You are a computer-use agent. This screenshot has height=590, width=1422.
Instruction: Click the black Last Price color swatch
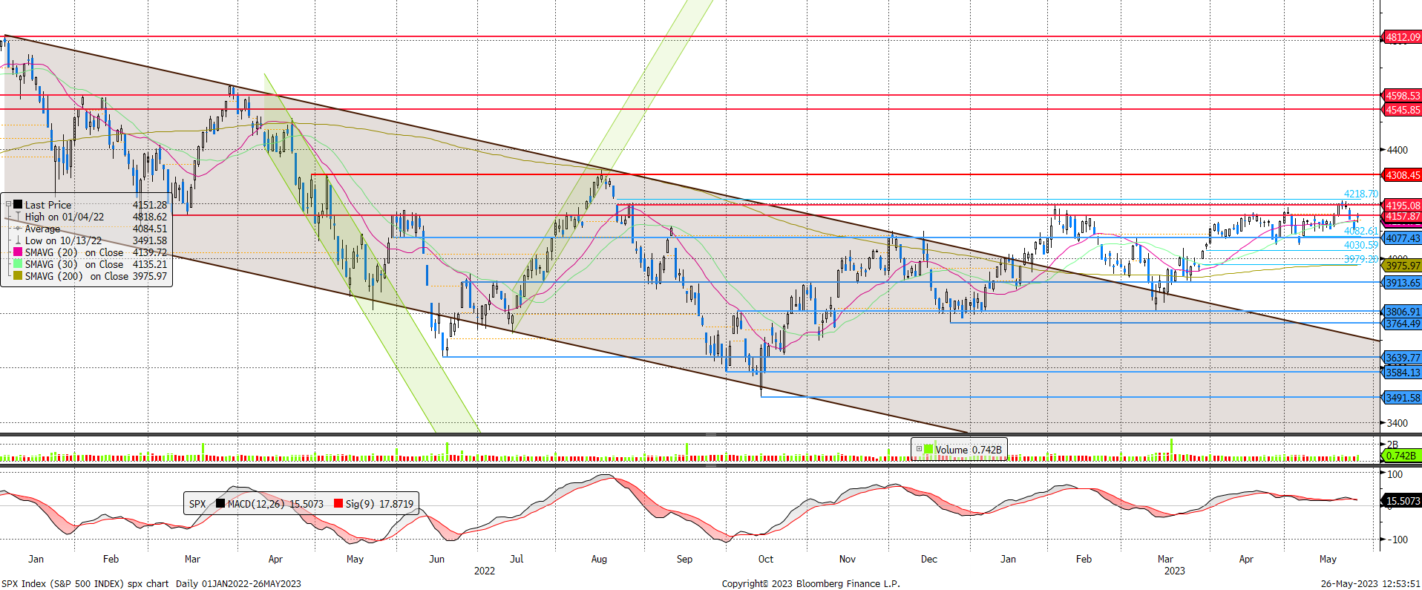(18, 204)
